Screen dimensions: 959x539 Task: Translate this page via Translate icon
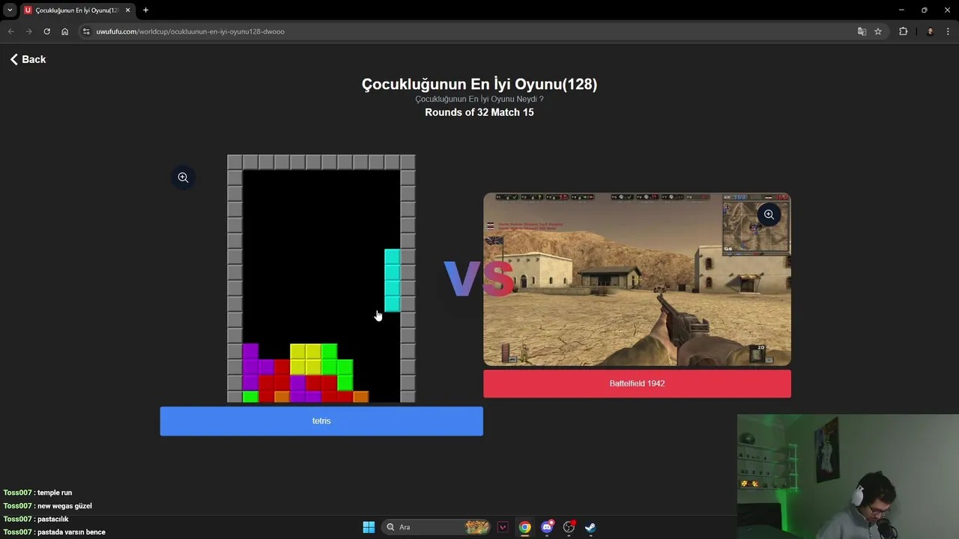(862, 31)
